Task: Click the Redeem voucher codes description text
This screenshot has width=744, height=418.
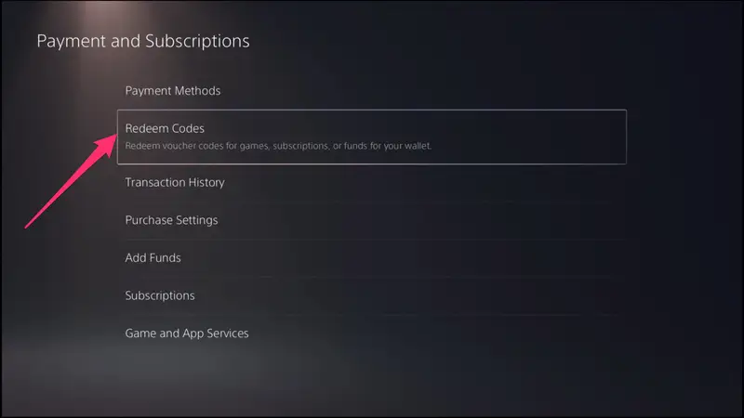Action: pos(278,146)
